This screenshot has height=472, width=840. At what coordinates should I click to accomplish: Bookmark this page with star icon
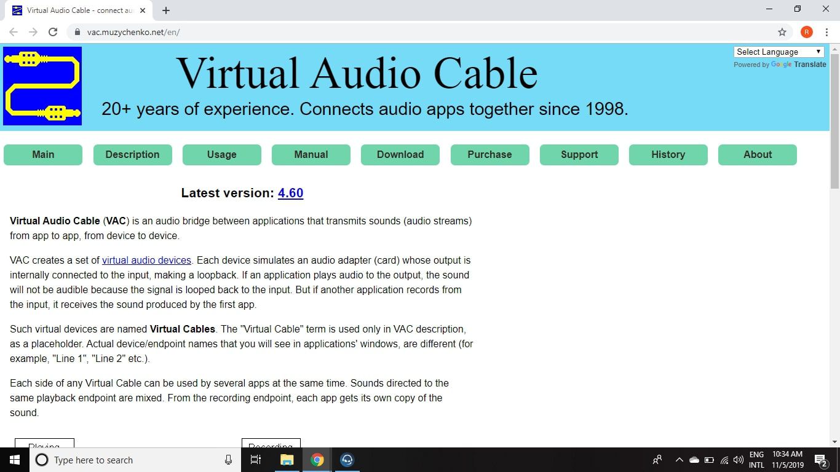coord(782,32)
